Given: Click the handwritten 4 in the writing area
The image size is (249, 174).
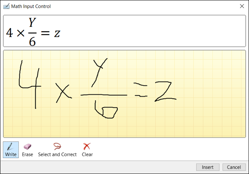Looking at the screenshot, I should point(30,85).
